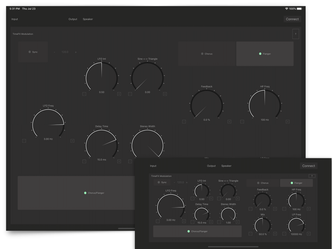Open the help question mark in large window

point(295,34)
